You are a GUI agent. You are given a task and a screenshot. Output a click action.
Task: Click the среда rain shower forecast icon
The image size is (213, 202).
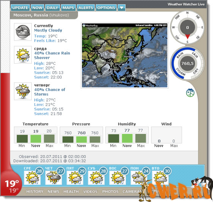pos(23,55)
